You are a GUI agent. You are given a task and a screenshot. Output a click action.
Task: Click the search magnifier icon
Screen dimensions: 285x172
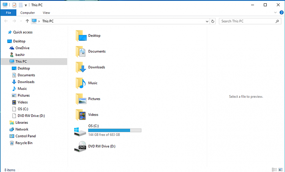[277, 21]
